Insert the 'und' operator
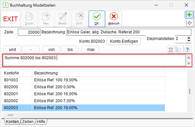This screenshot has height=127, width=195. pos(12,50)
